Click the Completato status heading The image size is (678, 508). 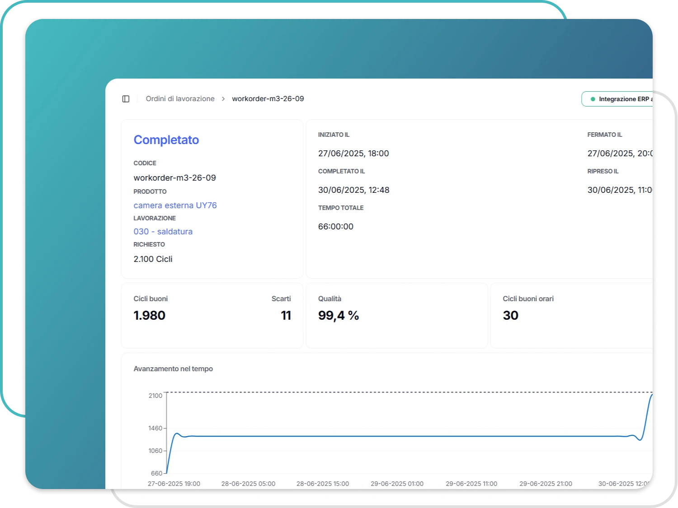pos(166,140)
